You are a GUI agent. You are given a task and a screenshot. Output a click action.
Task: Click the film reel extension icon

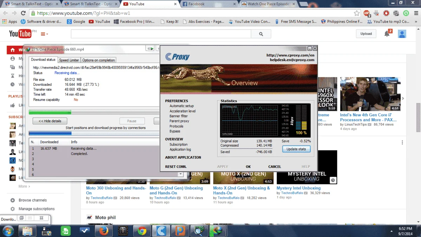click(396, 13)
